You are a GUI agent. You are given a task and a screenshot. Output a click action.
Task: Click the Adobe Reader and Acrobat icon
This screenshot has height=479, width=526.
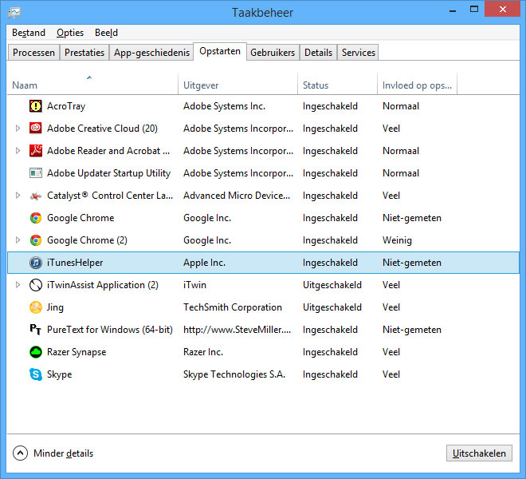coord(36,151)
